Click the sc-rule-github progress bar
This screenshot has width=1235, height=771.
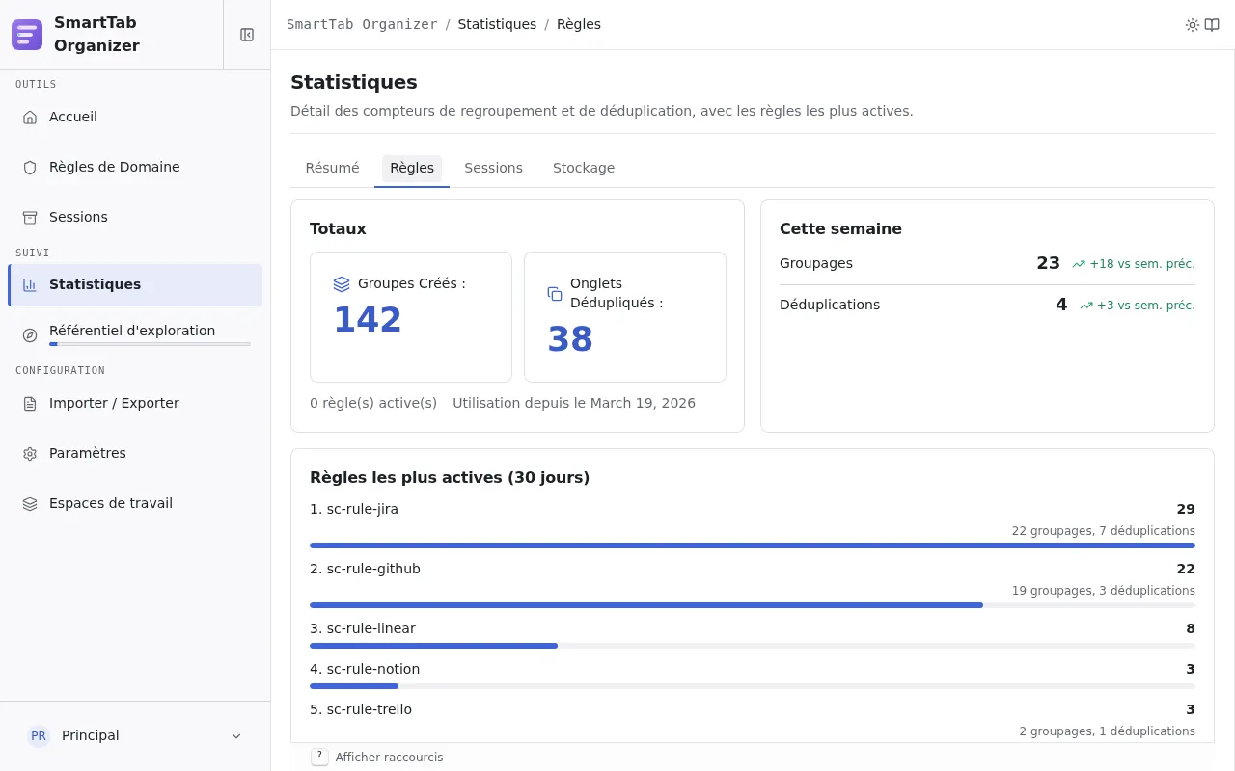[753, 605]
